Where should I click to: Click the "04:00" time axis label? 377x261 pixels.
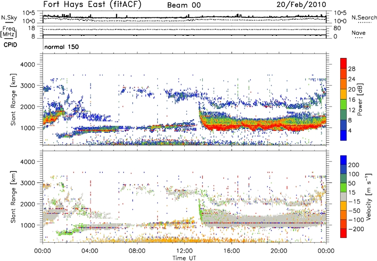click(90, 251)
